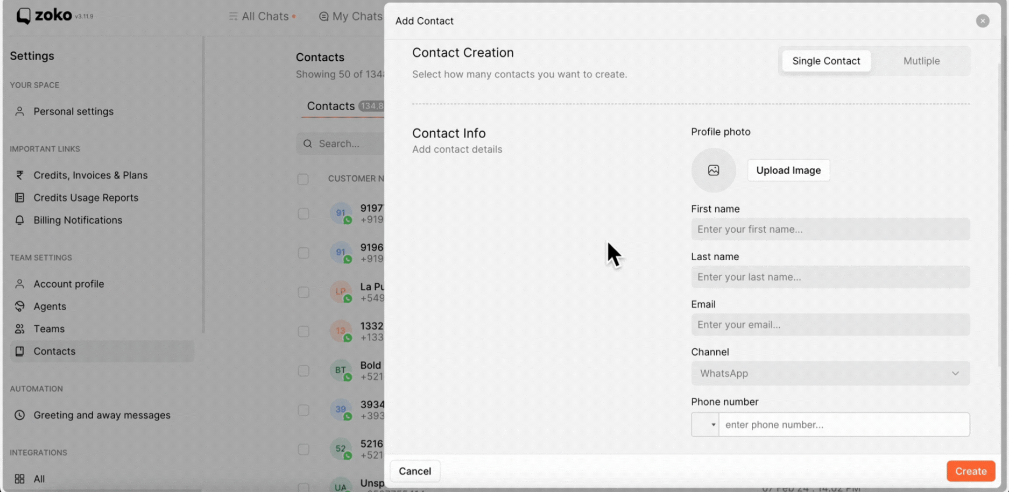Click the LP avatar for La Pu contact
The width and height of the screenshot is (1009, 492).
(341, 291)
